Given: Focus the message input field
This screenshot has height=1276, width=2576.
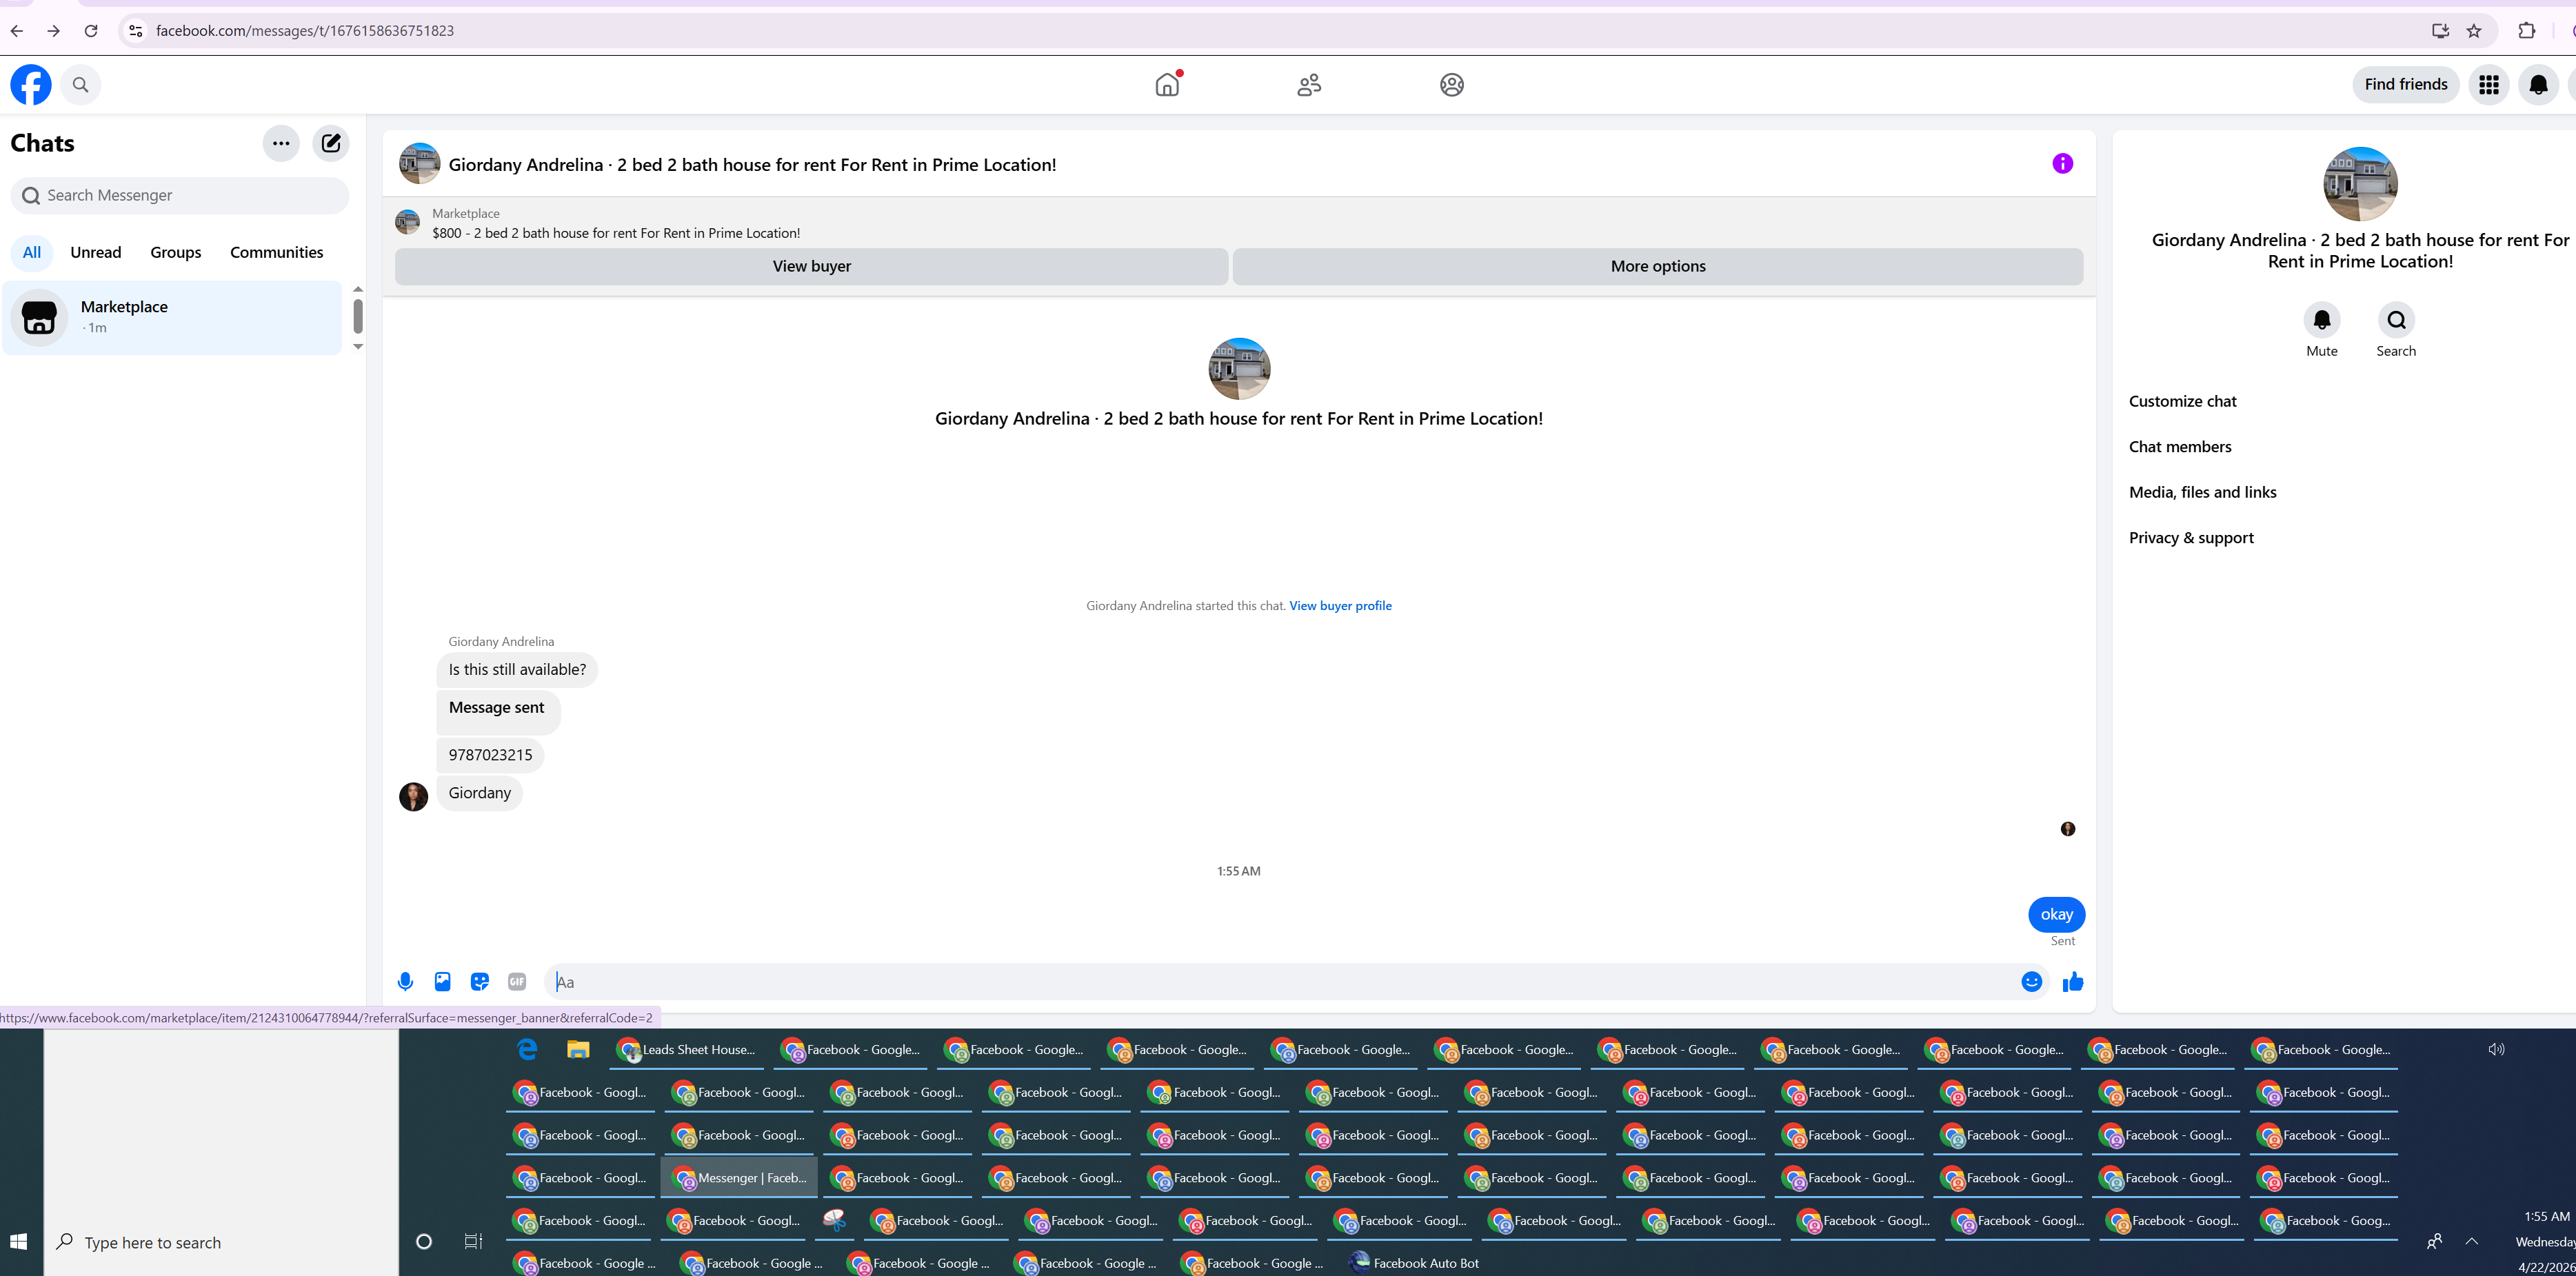Looking at the screenshot, I should (x=1280, y=982).
